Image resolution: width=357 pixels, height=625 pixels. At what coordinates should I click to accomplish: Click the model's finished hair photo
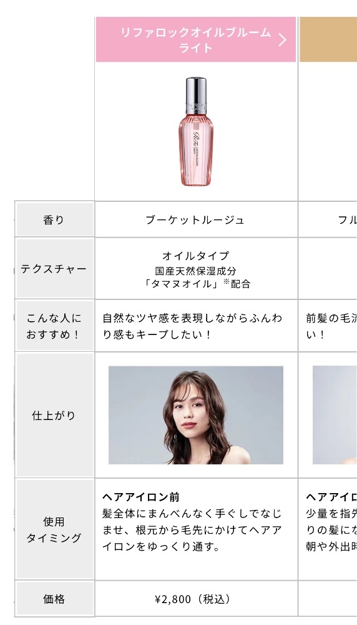(x=196, y=415)
